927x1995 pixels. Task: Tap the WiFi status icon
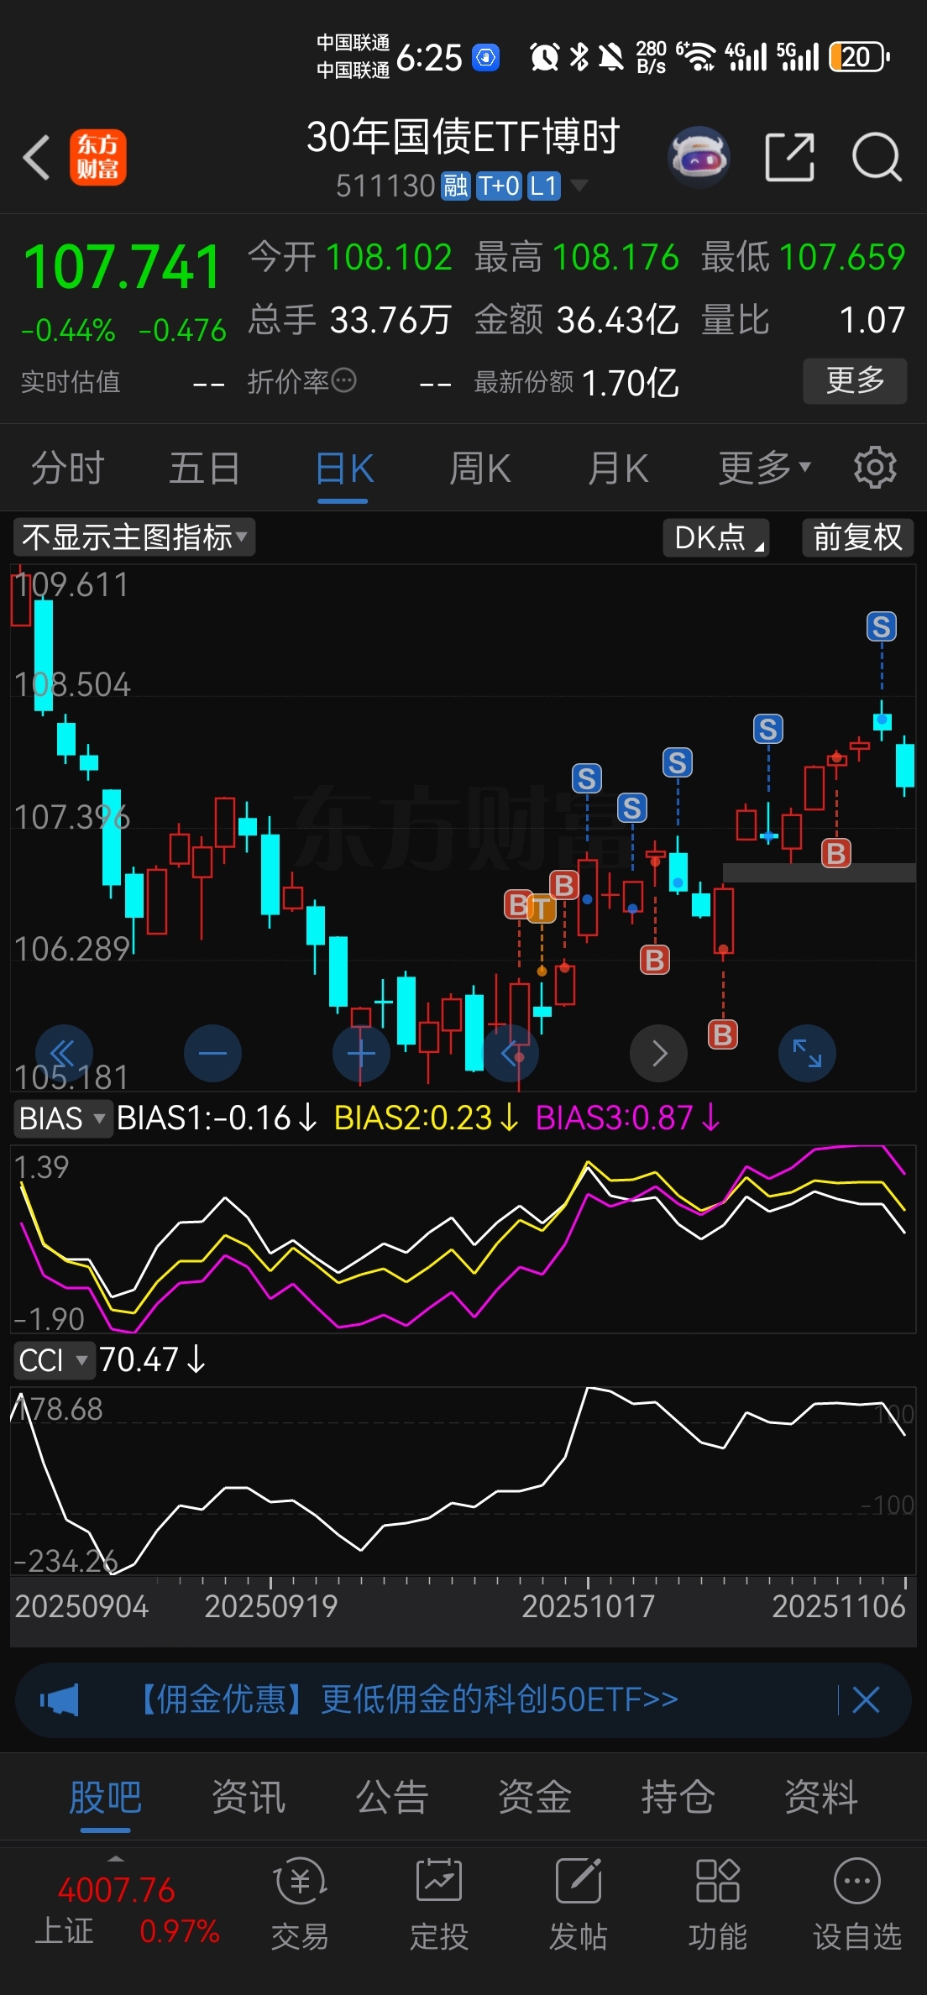pos(695,57)
